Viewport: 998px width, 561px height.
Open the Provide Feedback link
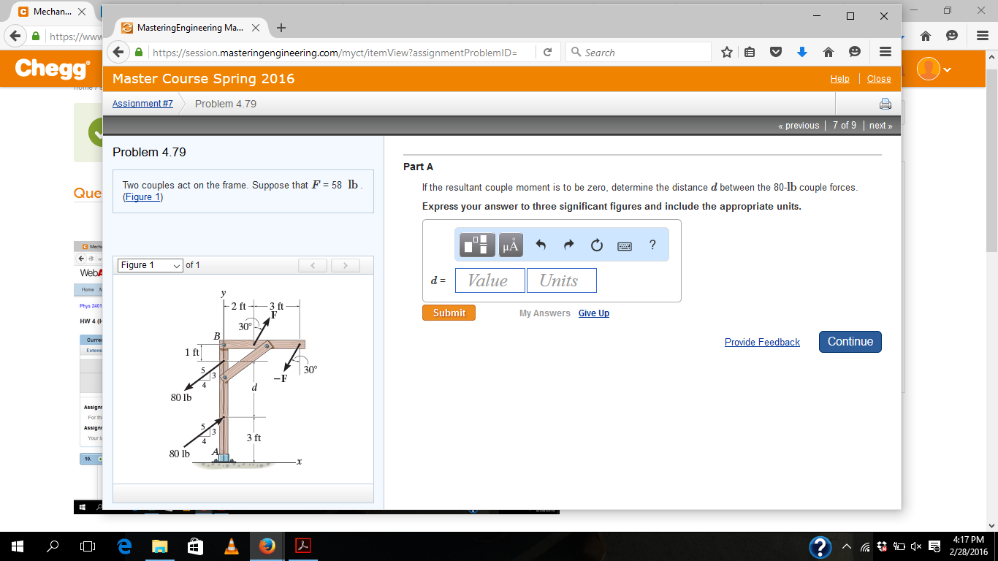coord(762,342)
